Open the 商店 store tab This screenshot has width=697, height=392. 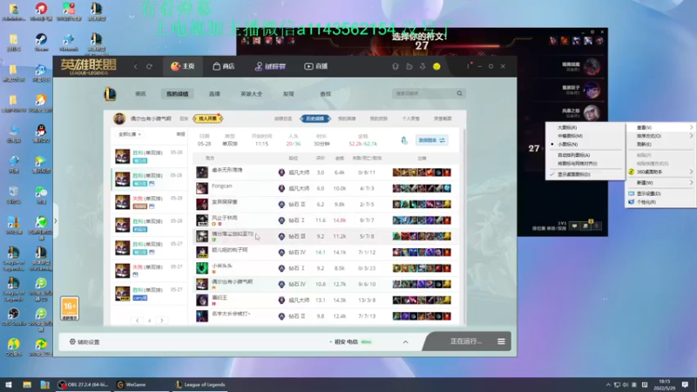224,66
